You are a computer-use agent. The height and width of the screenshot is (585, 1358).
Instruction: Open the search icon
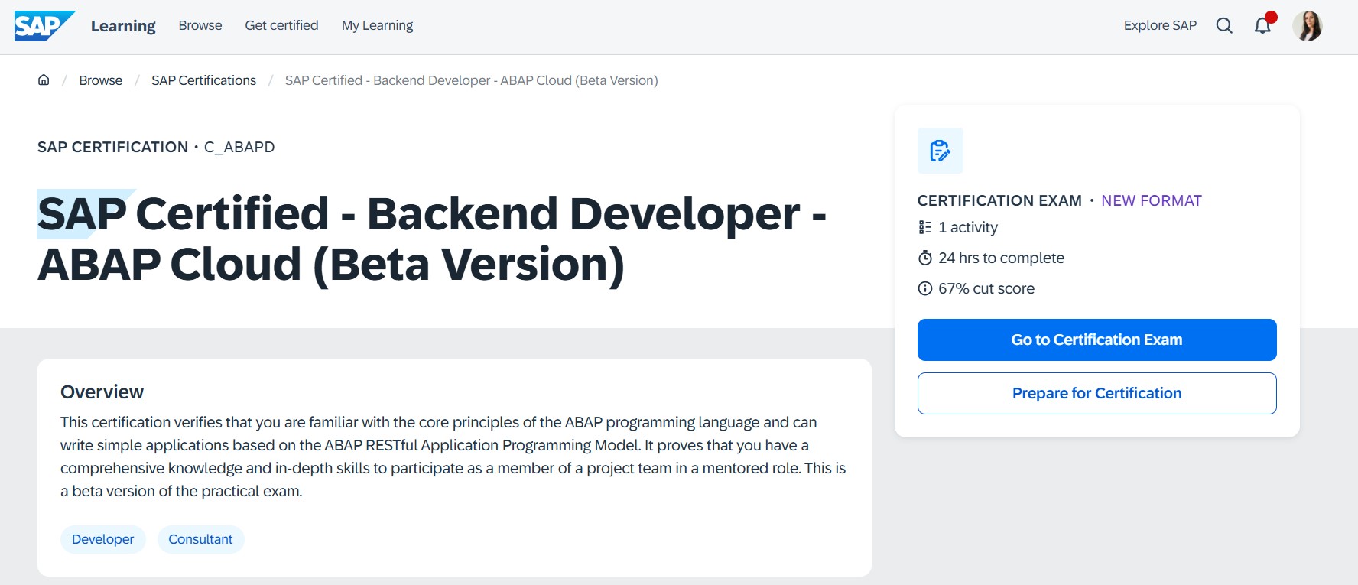(x=1224, y=25)
